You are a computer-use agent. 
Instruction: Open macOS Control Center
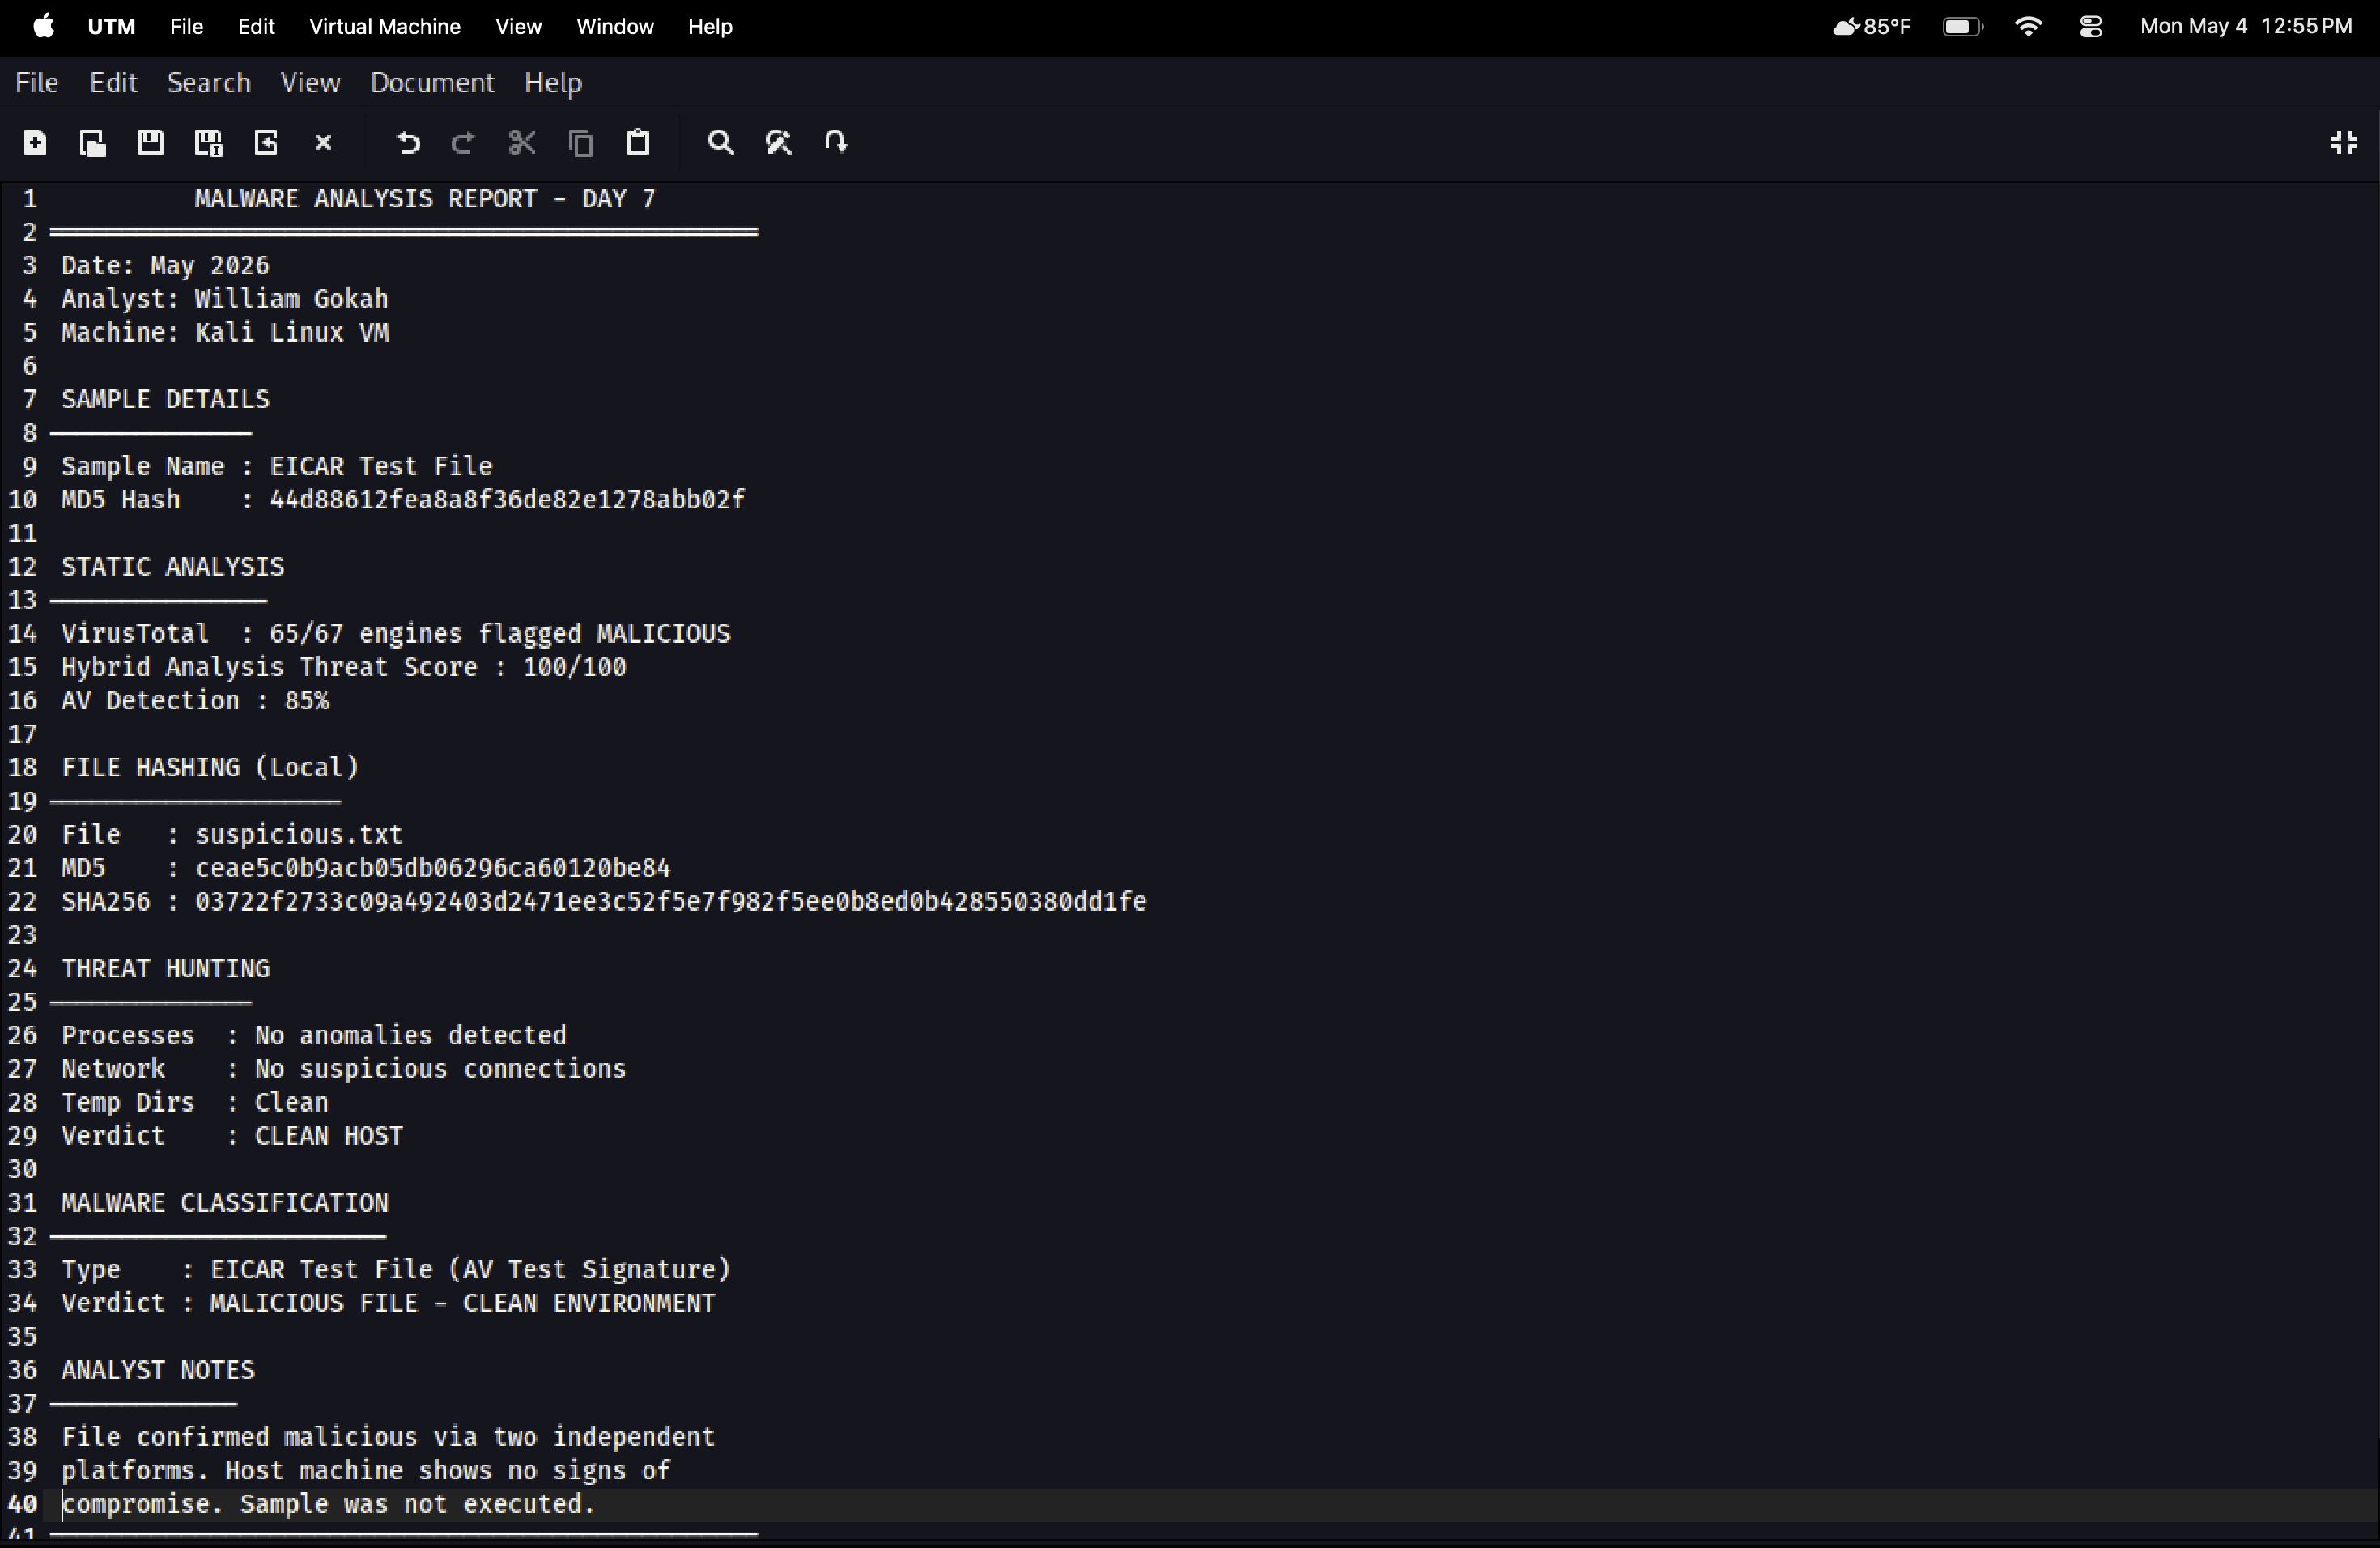point(2090,27)
